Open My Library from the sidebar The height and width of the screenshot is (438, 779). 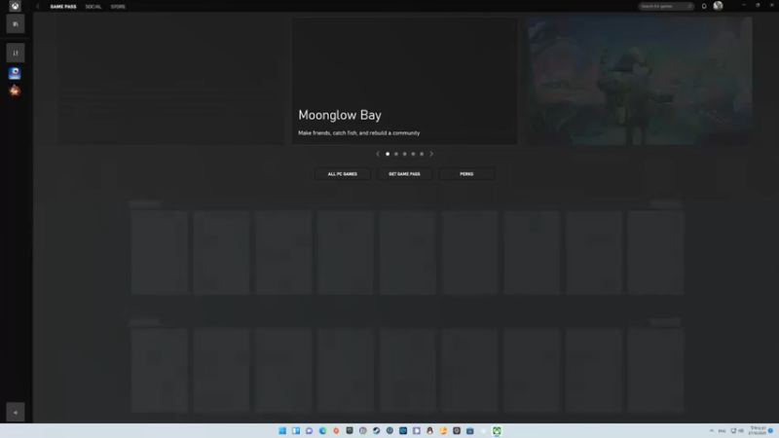coord(16,23)
